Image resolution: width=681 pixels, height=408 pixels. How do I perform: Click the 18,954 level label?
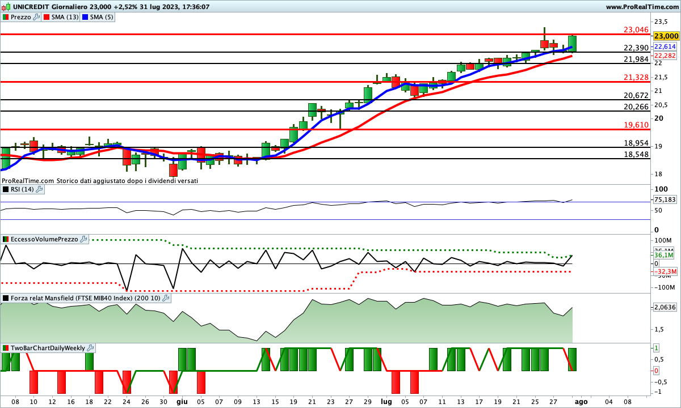(636, 143)
